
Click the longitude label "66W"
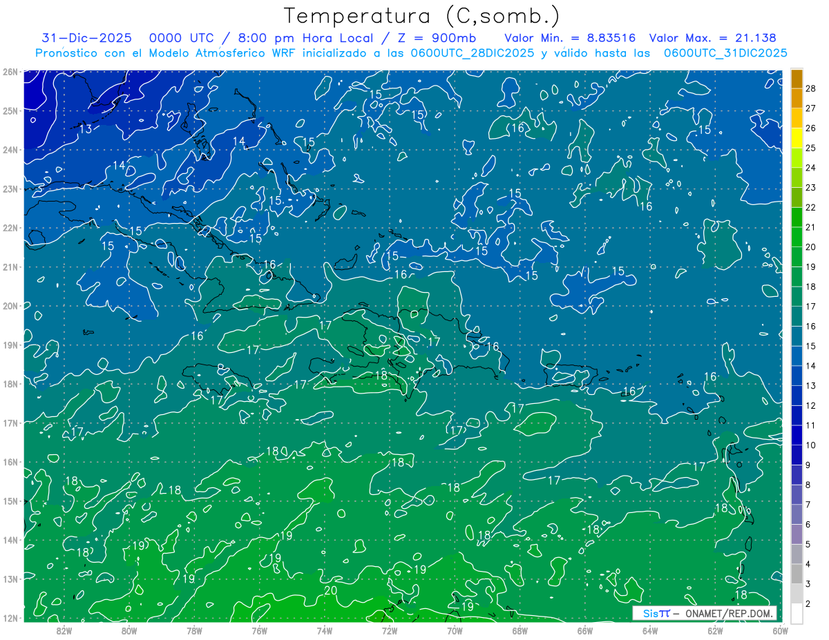pyautogui.click(x=585, y=630)
